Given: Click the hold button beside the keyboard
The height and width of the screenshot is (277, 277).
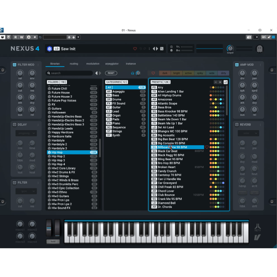Looking at the screenshot, I should (x=53, y=242).
